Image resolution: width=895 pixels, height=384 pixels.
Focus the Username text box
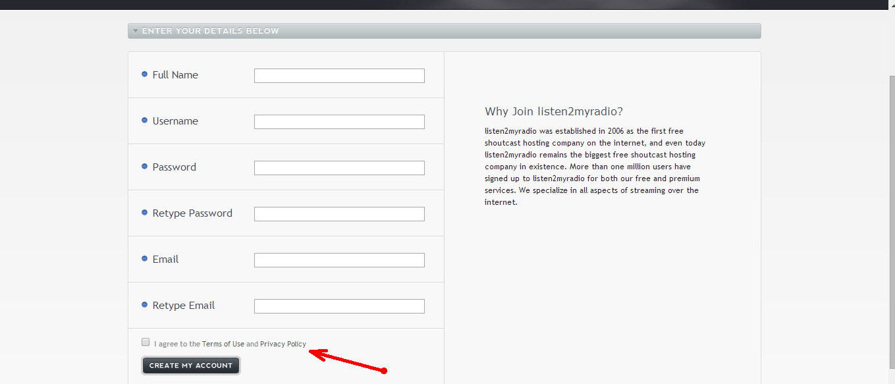(339, 122)
